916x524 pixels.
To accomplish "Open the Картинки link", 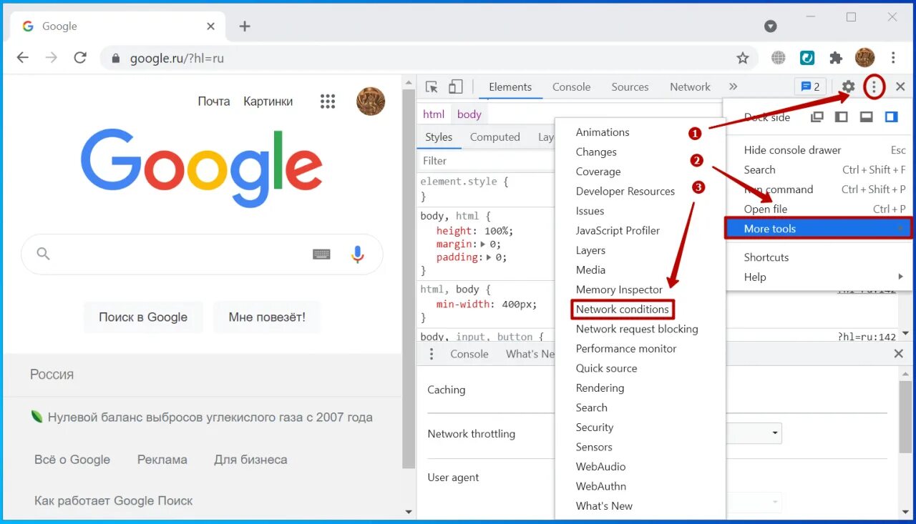I will [268, 102].
